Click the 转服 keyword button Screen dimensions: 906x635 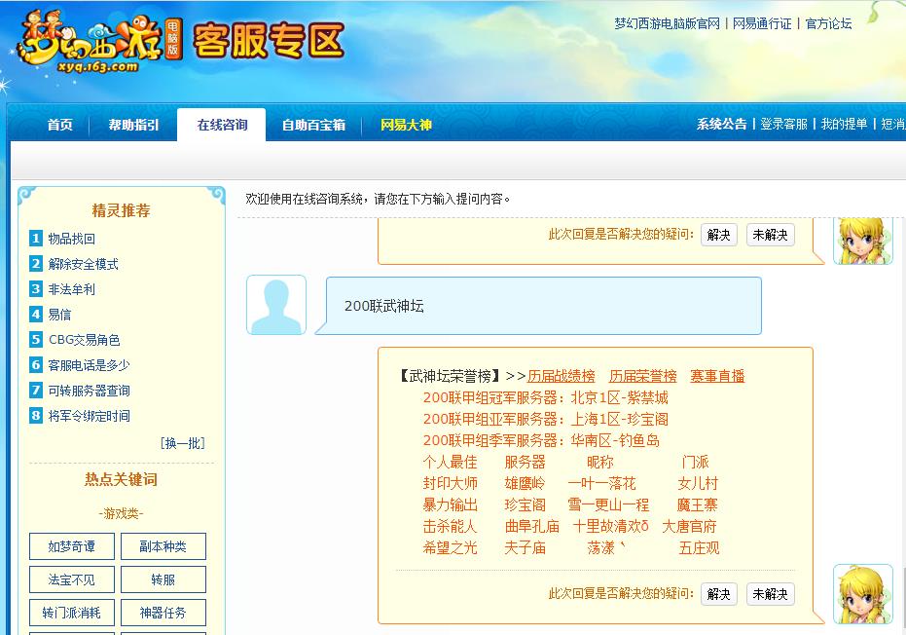coord(163,579)
